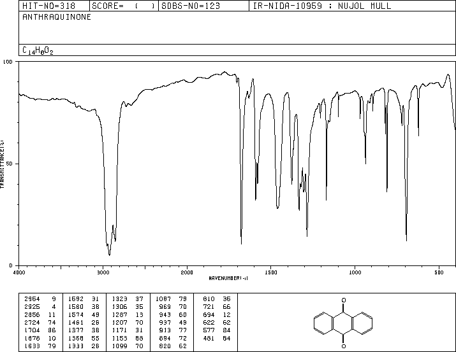
Task: Select the SCORE= field in header
Action: click(124, 6)
